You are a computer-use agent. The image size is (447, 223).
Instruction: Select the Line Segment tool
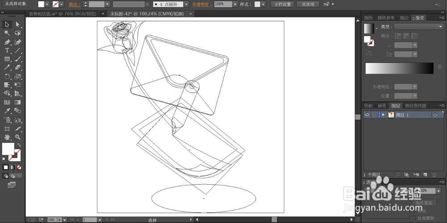pos(18,51)
